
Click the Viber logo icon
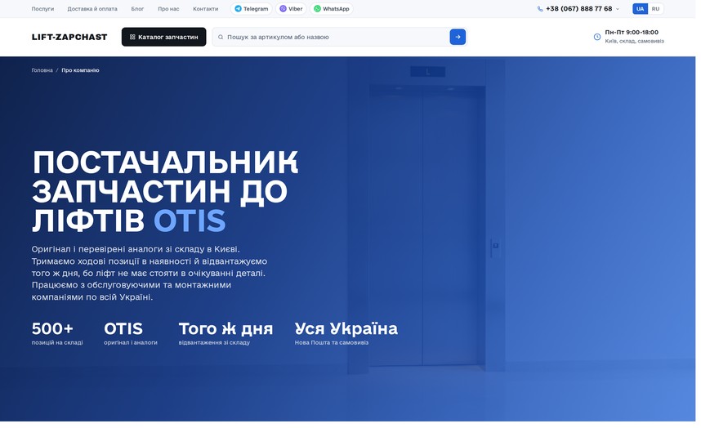coord(283,9)
